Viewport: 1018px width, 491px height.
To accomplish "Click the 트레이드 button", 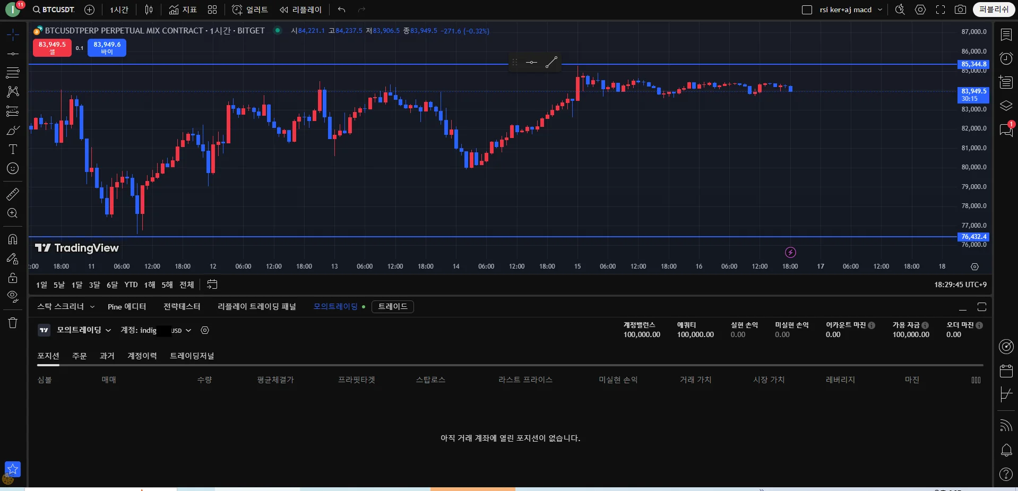I will tap(392, 307).
